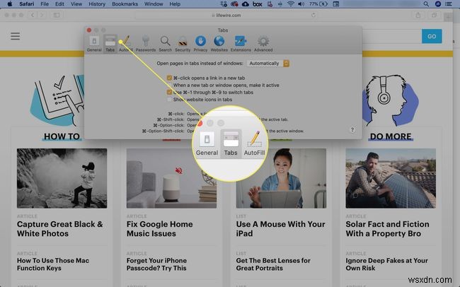Open the Wi-Fi status menu
460x287 pixels.
pos(290,4)
